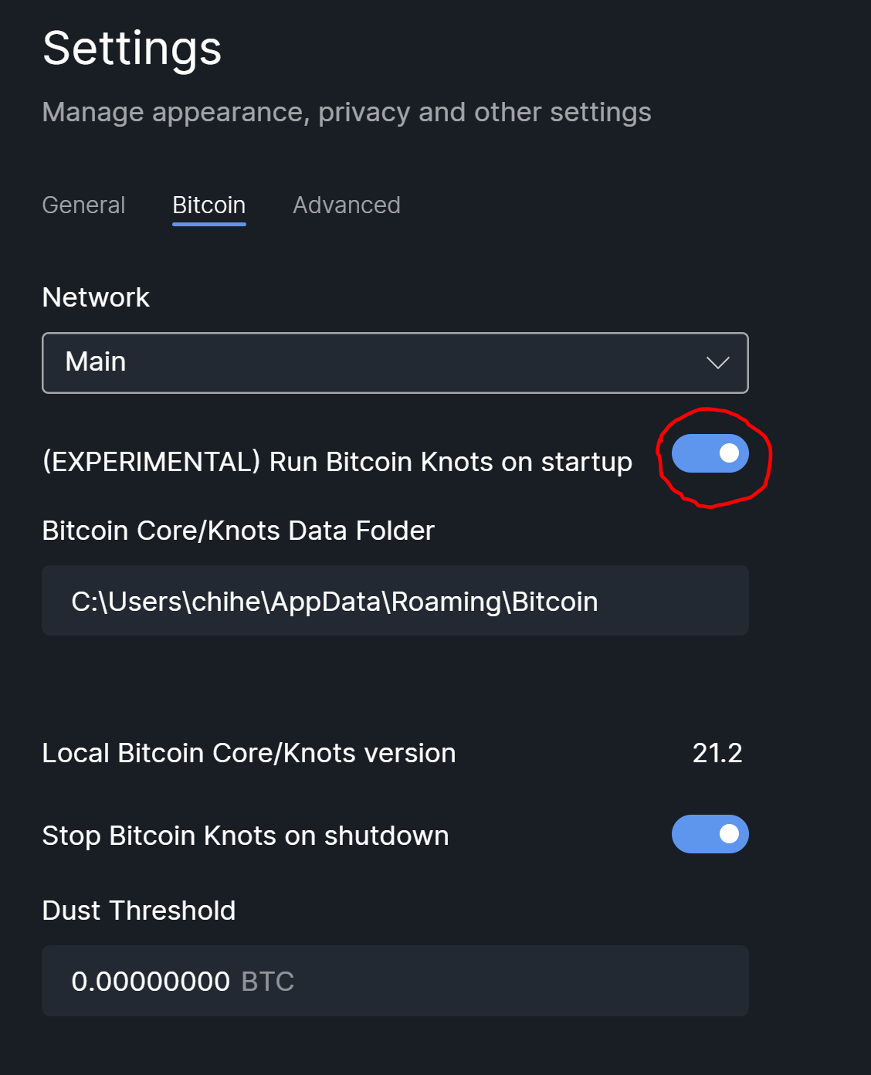The height and width of the screenshot is (1075, 871).
Task: Click the Bitcoin Core/Knots Data Folder path field
Action: [x=395, y=601]
